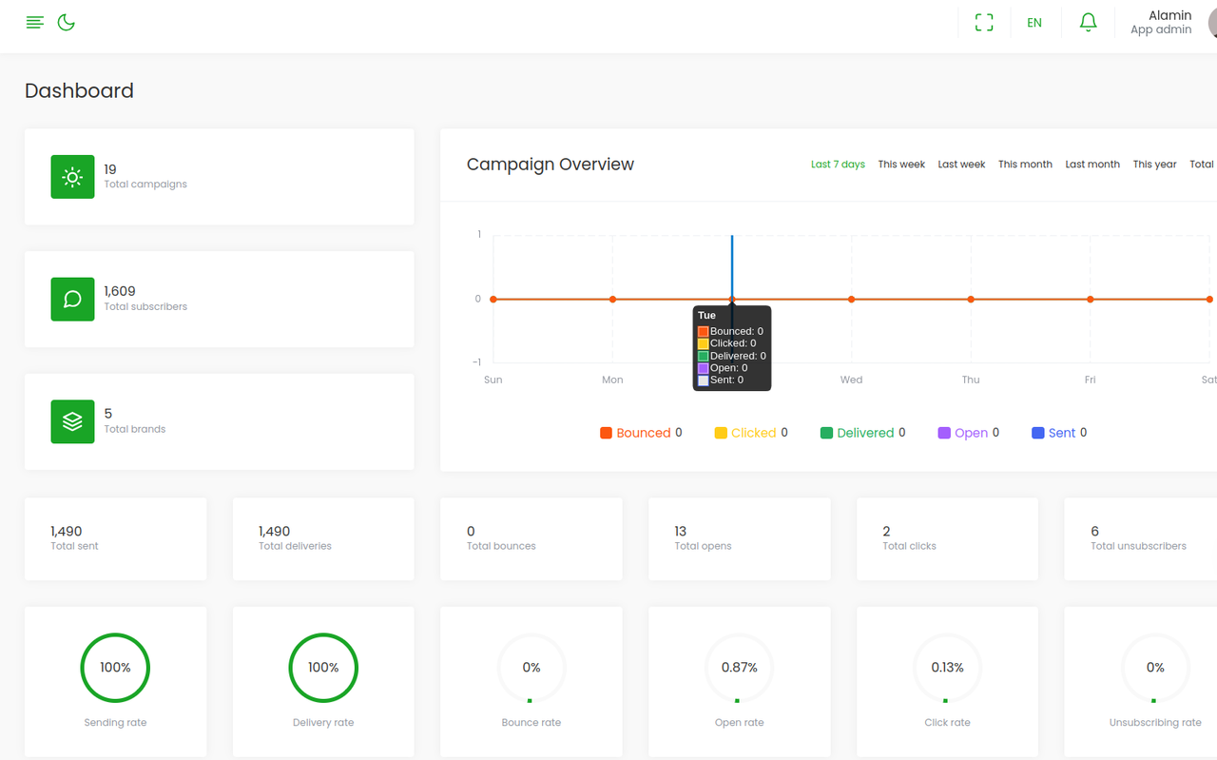Click the Fri data point on chart
The width and height of the screenshot is (1217, 760).
(x=1091, y=300)
